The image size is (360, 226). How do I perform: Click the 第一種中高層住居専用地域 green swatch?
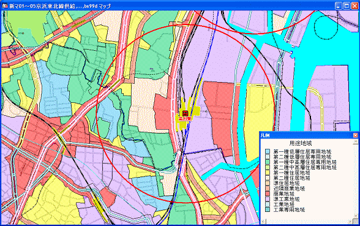pos(268,162)
